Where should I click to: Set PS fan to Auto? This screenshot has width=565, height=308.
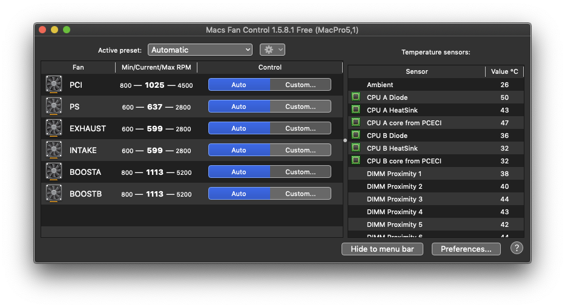pyautogui.click(x=239, y=106)
